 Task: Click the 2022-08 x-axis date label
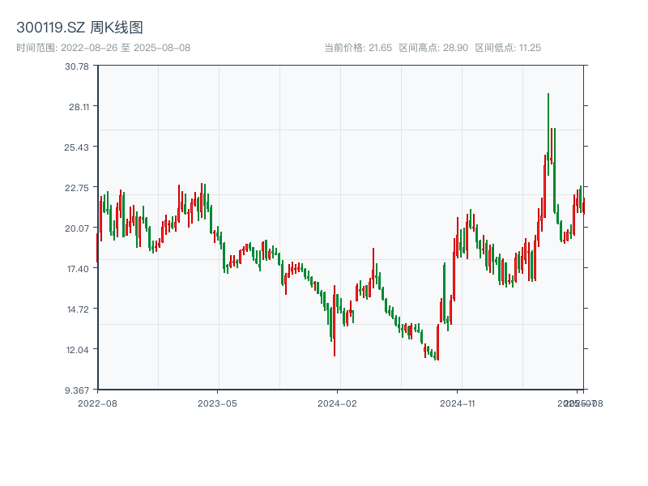[97, 403]
